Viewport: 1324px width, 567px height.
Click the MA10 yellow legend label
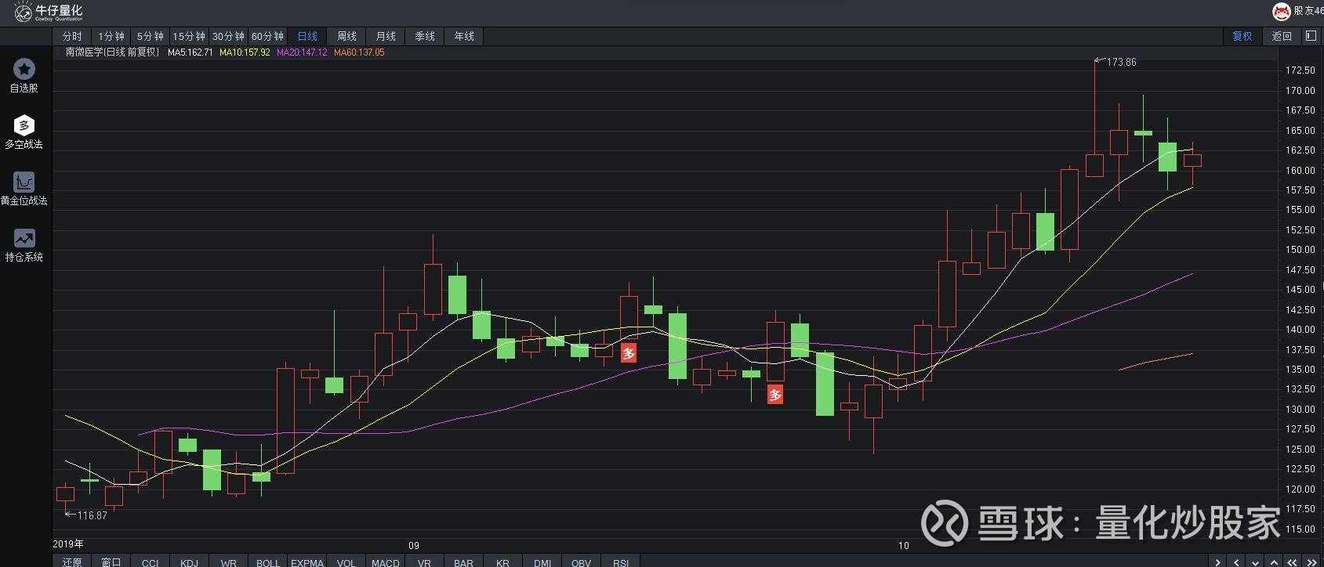[245, 52]
